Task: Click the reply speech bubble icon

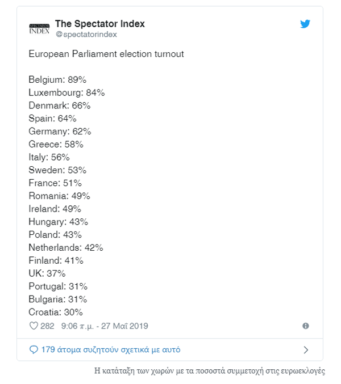Action: 34,349
